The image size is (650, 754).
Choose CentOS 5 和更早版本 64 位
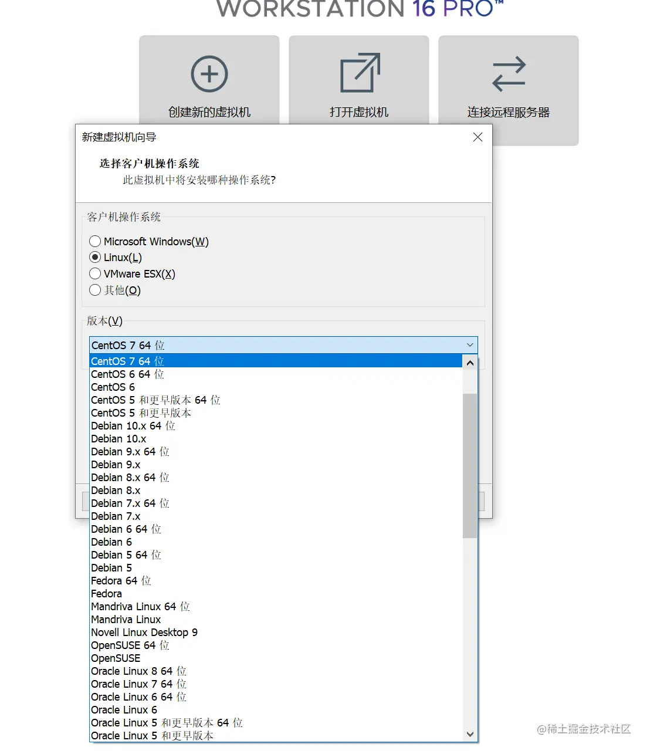point(276,400)
